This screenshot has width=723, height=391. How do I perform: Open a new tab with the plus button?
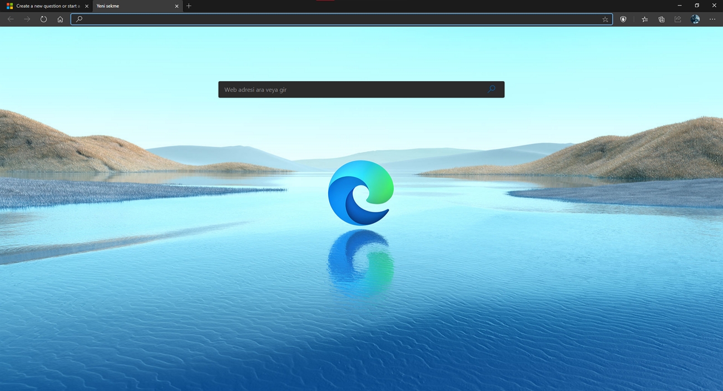[x=189, y=6]
